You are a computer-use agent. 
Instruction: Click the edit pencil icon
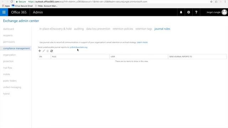pyautogui.click(x=44, y=51)
